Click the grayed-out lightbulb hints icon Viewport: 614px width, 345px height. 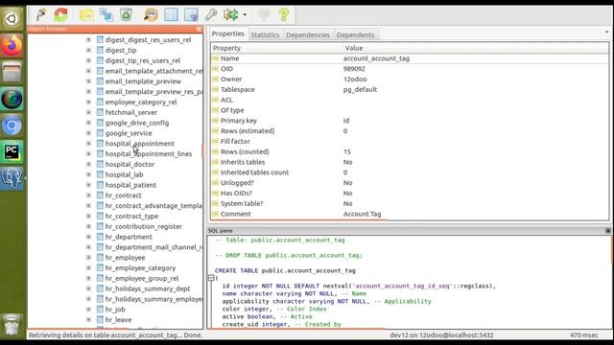click(x=264, y=15)
